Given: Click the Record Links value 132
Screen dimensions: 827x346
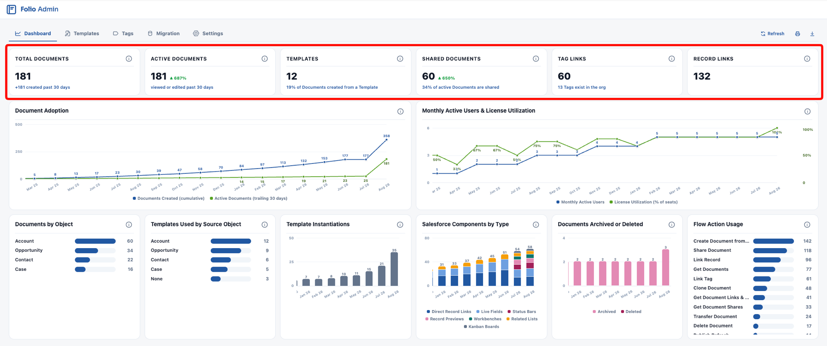Looking at the screenshot, I should pyautogui.click(x=702, y=76).
